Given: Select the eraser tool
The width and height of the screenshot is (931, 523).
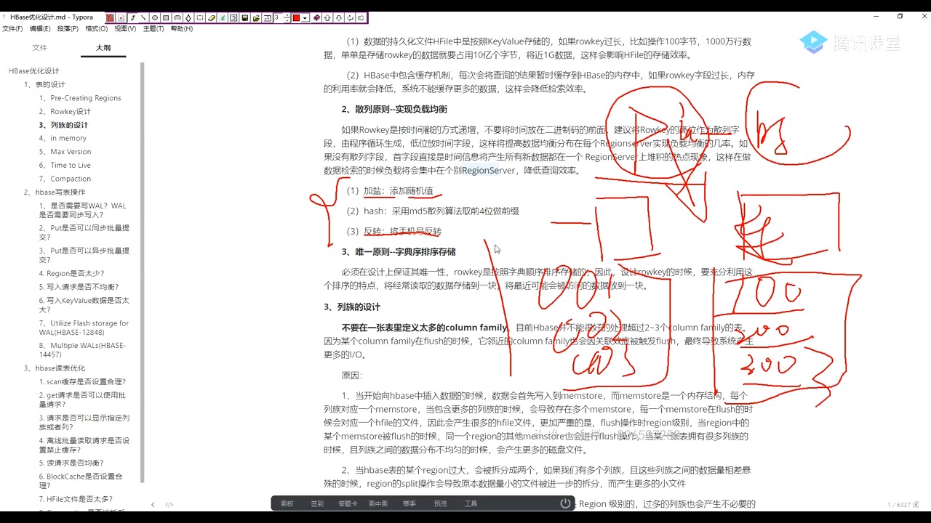Looking at the screenshot, I should 212,17.
